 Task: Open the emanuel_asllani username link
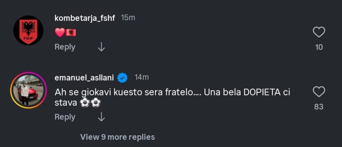coord(84,78)
